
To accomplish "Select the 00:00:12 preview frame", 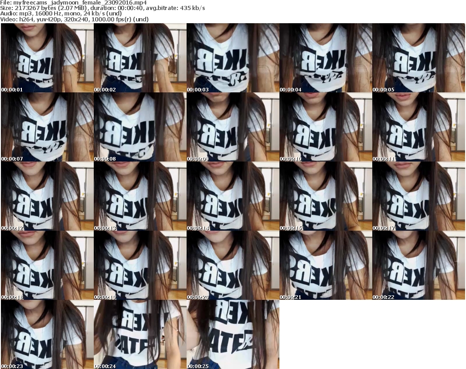I will point(47,196).
